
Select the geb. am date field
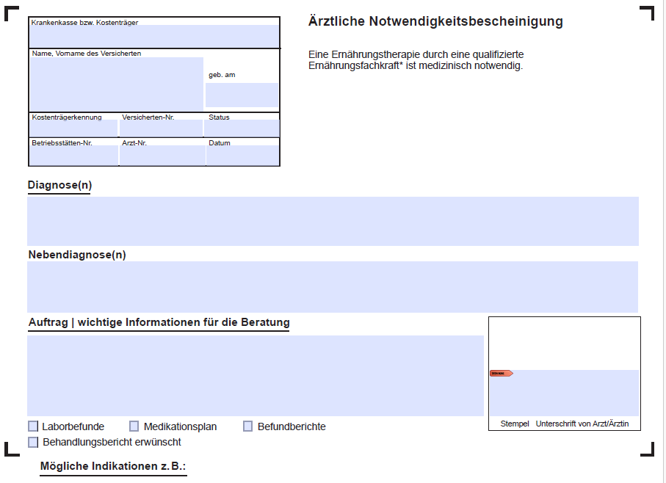[242, 95]
